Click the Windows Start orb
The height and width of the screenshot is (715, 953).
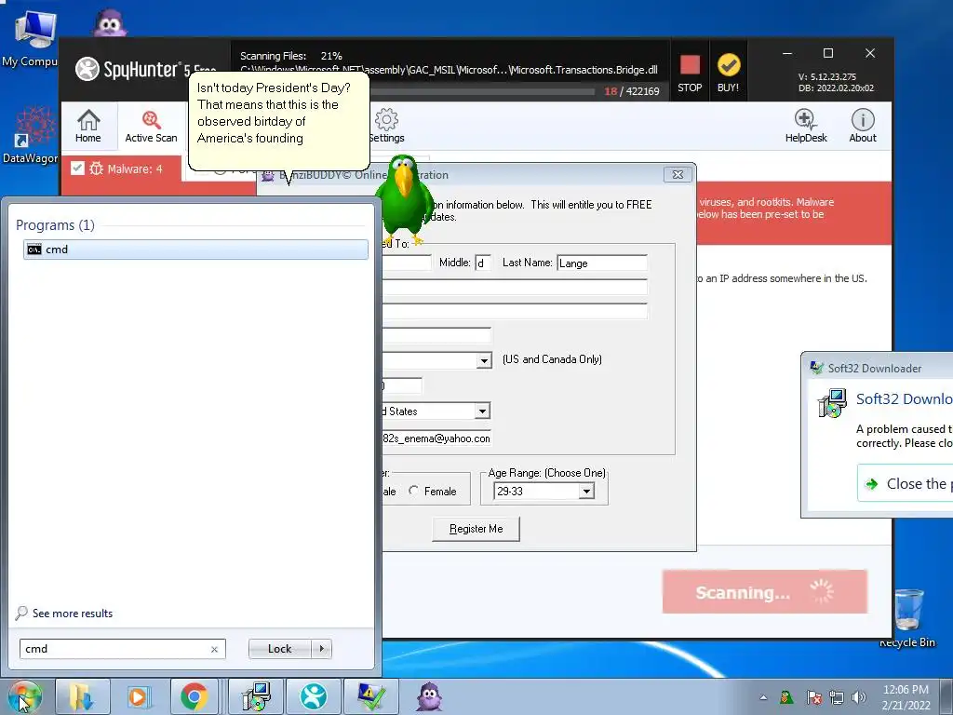click(24, 696)
